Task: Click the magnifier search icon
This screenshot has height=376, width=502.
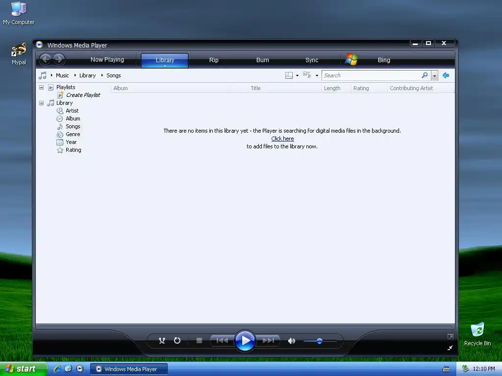Action: pos(425,75)
